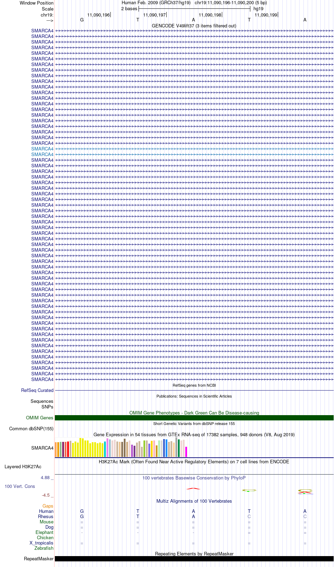Viewport: 334px width, 567px height.
Task: Click the orange Gaps row label
Action: click(x=48, y=506)
